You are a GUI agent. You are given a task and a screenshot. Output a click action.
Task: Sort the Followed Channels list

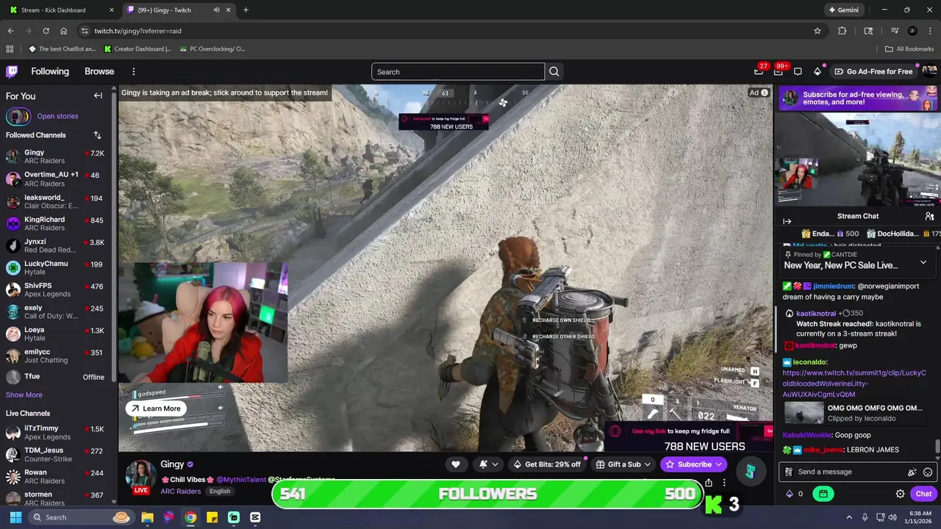coord(97,135)
